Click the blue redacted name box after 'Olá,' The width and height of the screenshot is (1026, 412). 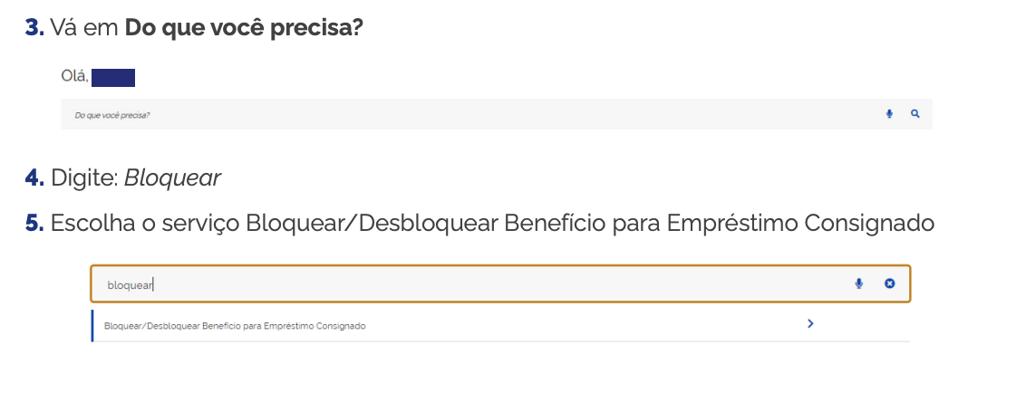coord(113,77)
